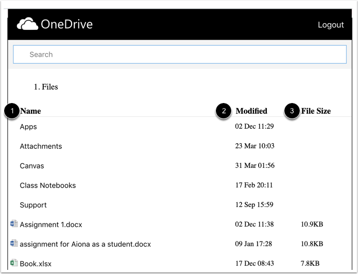Open the Apps folder
This screenshot has width=358, height=274.
pyautogui.click(x=28, y=127)
